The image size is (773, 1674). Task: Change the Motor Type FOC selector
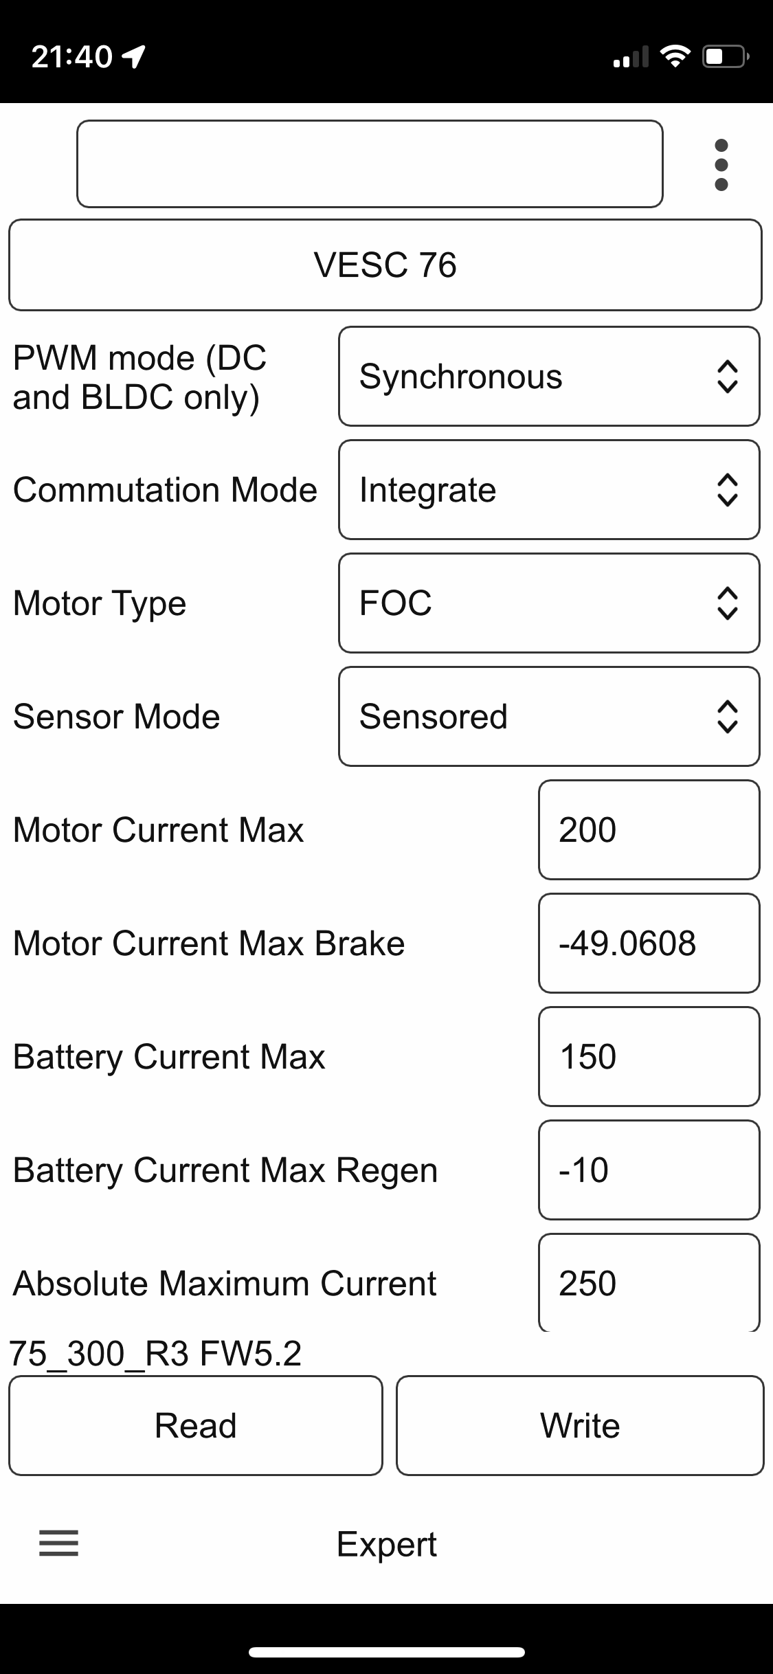tap(548, 603)
